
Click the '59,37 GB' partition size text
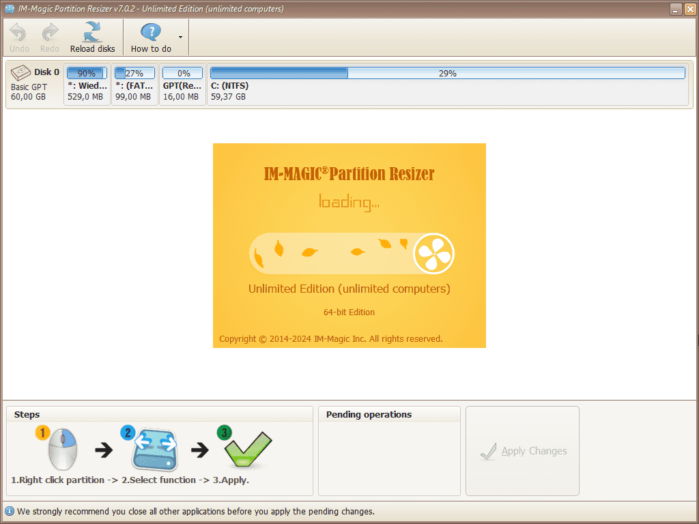click(x=228, y=97)
